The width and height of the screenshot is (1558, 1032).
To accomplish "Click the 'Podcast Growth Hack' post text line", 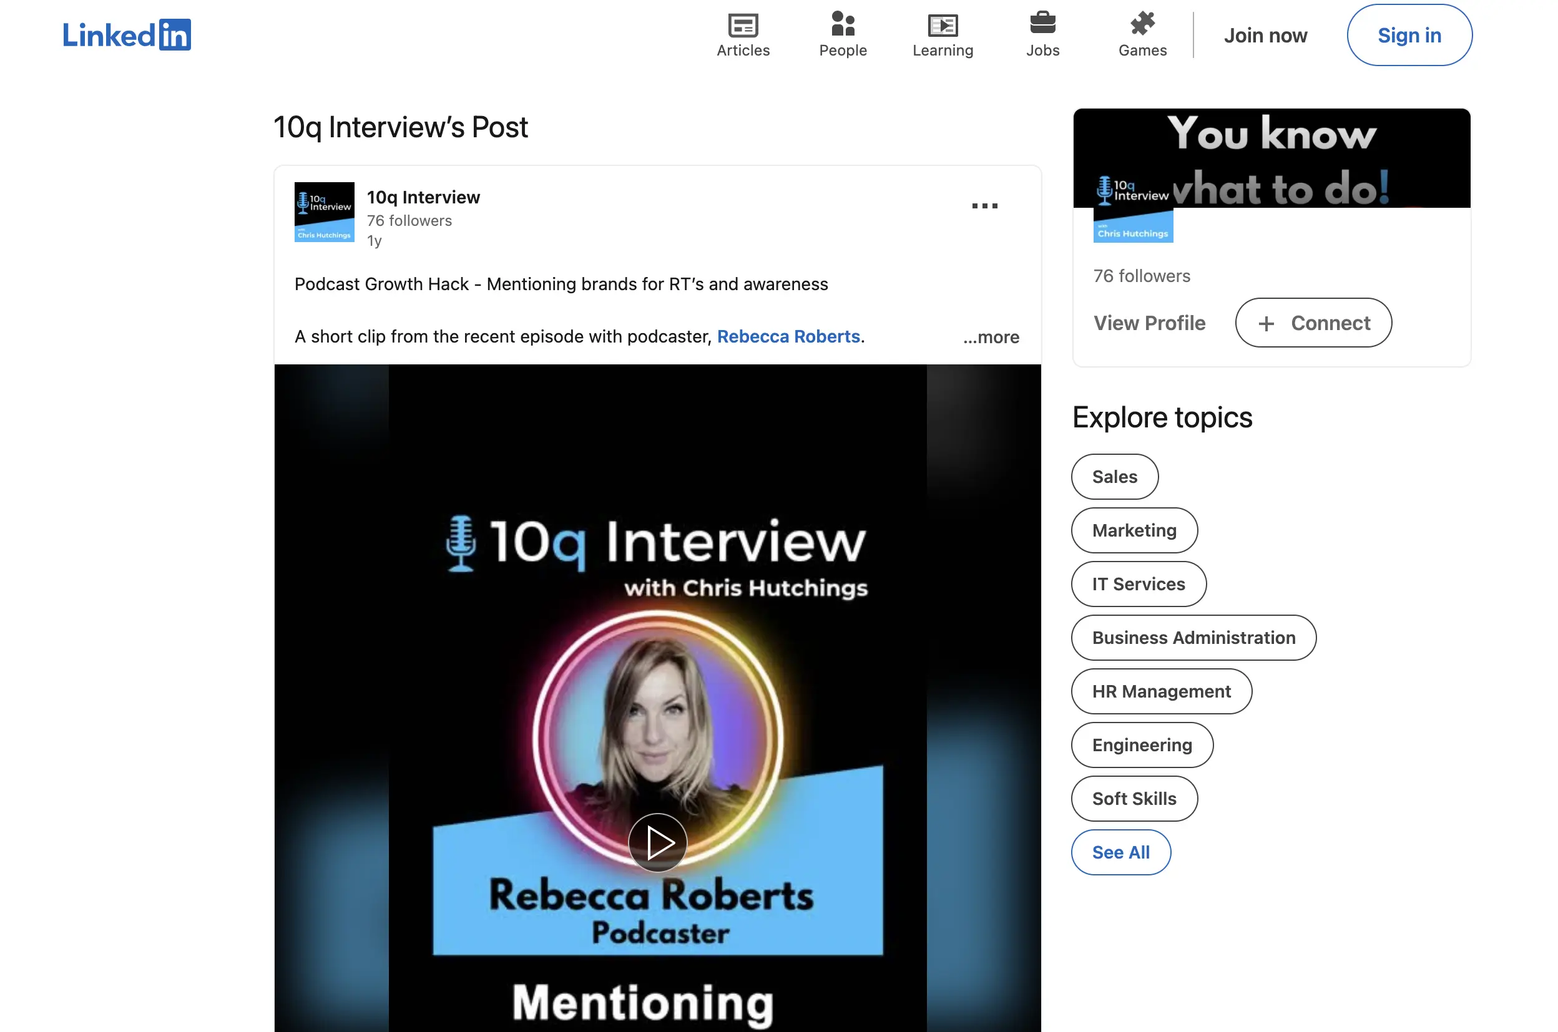I will pyautogui.click(x=561, y=285).
